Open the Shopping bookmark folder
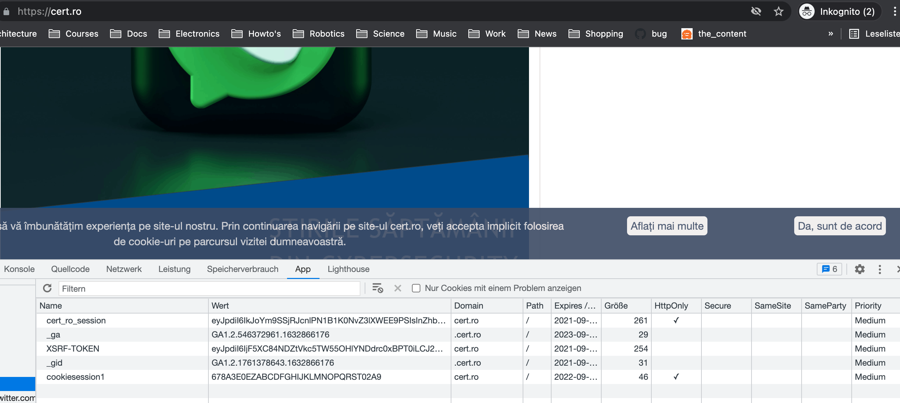 pos(596,34)
